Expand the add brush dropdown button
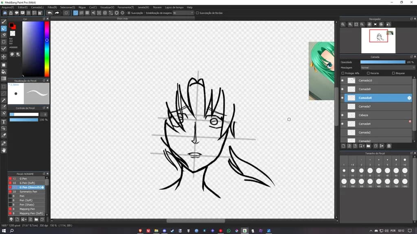Viewport: 417px width, 234px height. tap(24, 219)
